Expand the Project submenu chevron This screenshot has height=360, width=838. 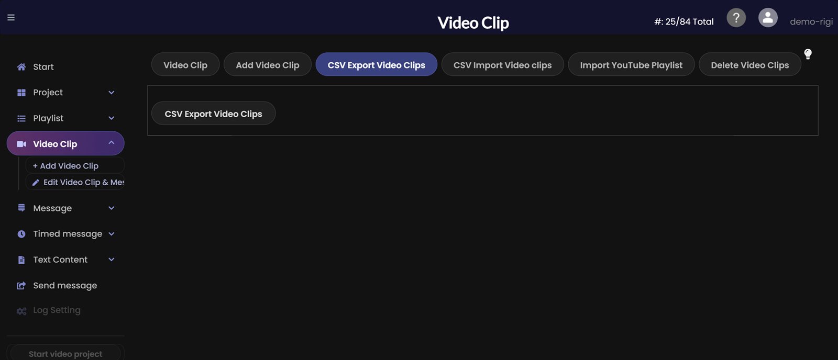tap(111, 93)
